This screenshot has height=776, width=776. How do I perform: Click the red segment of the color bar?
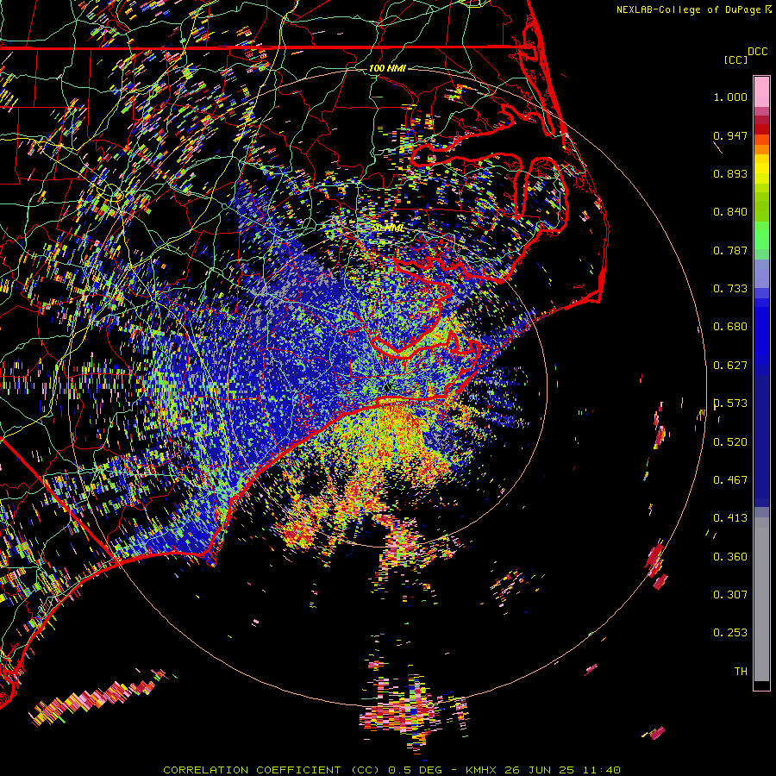(x=761, y=128)
